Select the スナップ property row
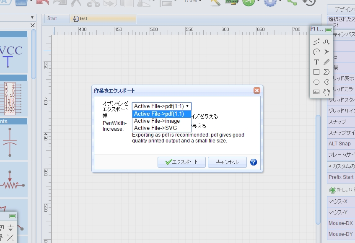 (x=341, y=122)
